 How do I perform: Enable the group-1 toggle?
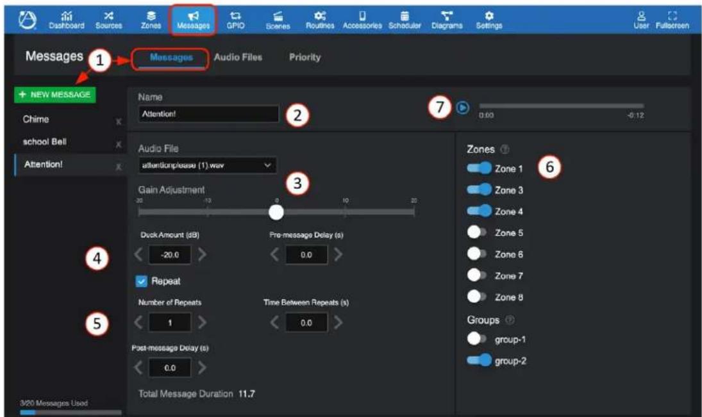[x=477, y=339]
